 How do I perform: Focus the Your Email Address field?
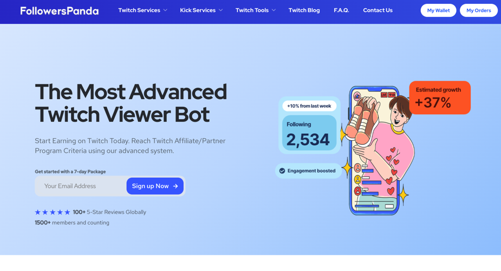coord(81,186)
